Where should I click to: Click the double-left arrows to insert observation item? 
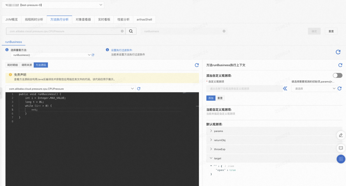click(x=285, y=89)
